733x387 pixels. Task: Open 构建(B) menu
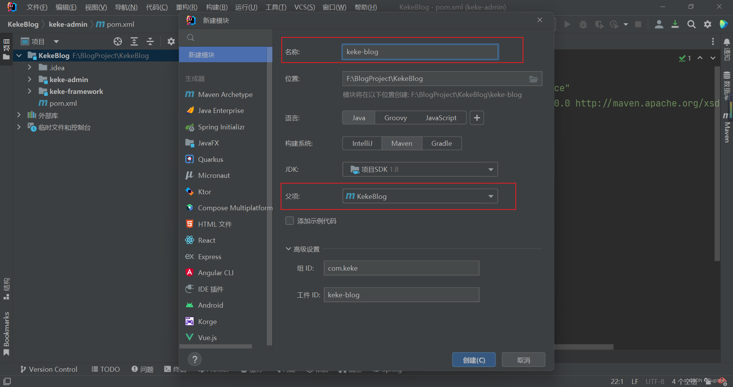pyautogui.click(x=216, y=7)
